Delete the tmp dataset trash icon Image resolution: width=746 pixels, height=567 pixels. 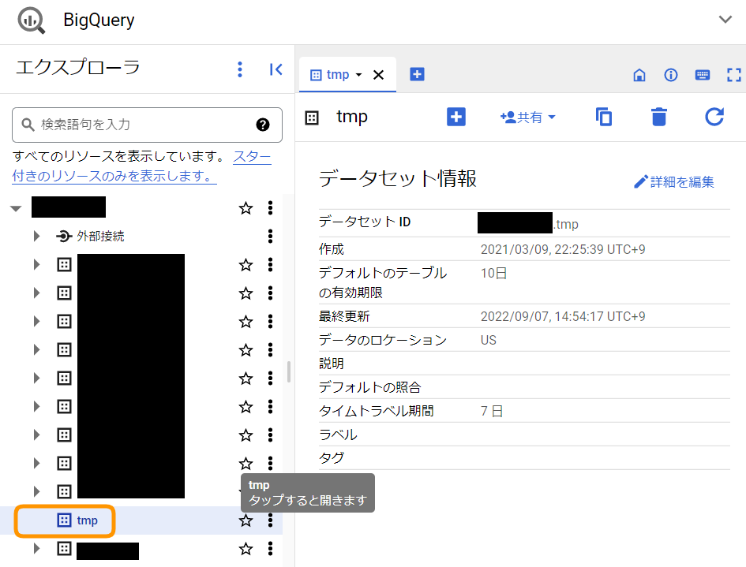click(659, 117)
